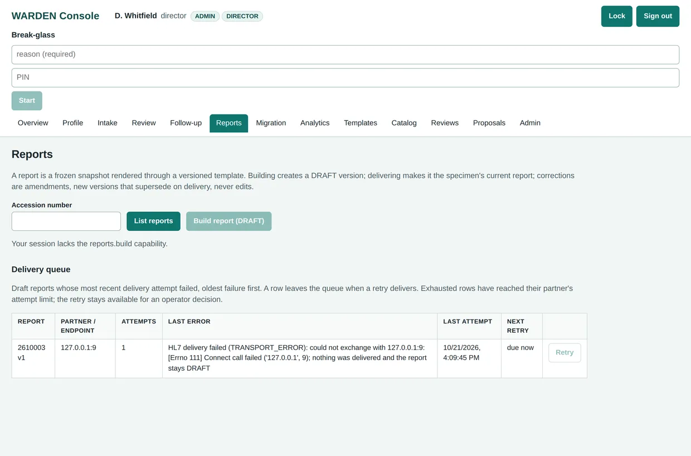Switch to the Migration tab
This screenshot has height=456, width=691.
pyautogui.click(x=271, y=123)
